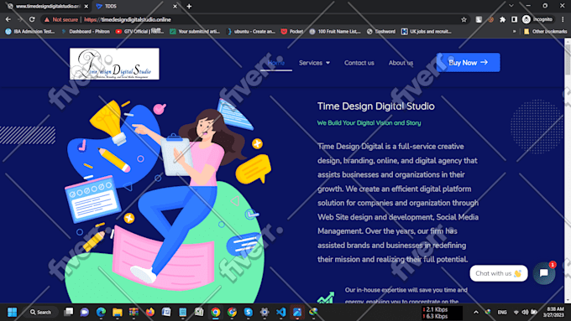
Task: Open WinRAR from the taskbar
Action: click(x=134, y=313)
